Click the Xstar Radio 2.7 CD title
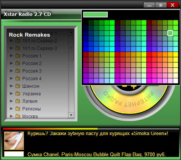This screenshot has width=181, height=160. tap(27, 14)
